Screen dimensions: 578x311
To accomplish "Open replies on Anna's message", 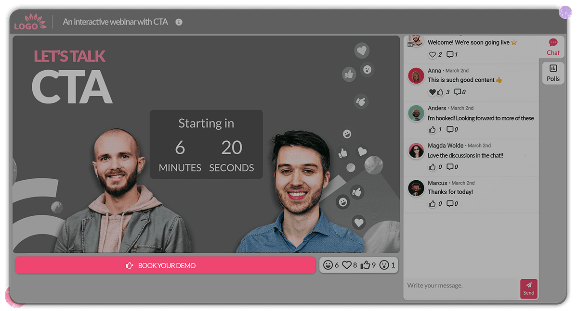I will click(x=458, y=92).
